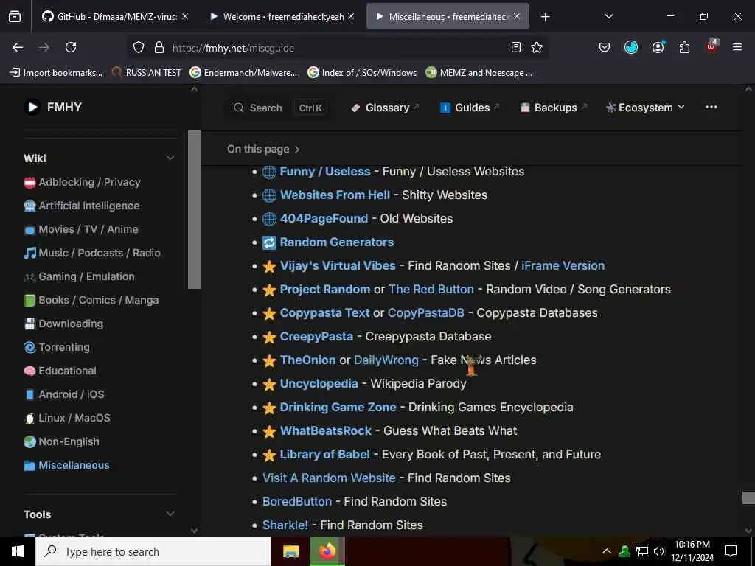Open the CopyPastaDB link
Screen dimensions: 755x566
(425, 312)
